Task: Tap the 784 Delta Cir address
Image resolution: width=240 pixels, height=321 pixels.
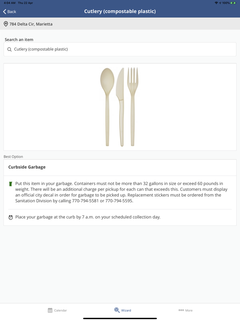Action: (x=31, y=24)
